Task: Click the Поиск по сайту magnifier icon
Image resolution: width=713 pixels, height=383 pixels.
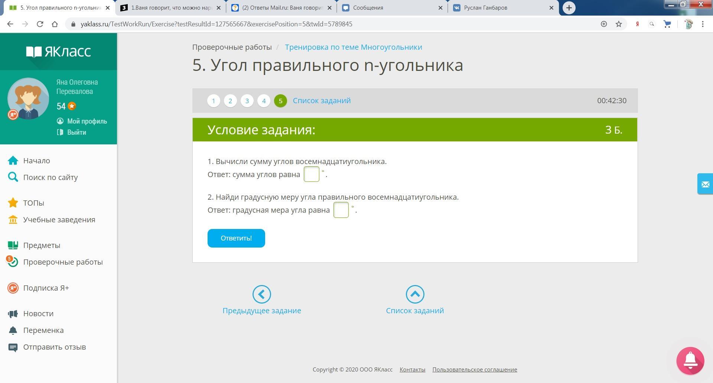Action: tap(13, 177)
